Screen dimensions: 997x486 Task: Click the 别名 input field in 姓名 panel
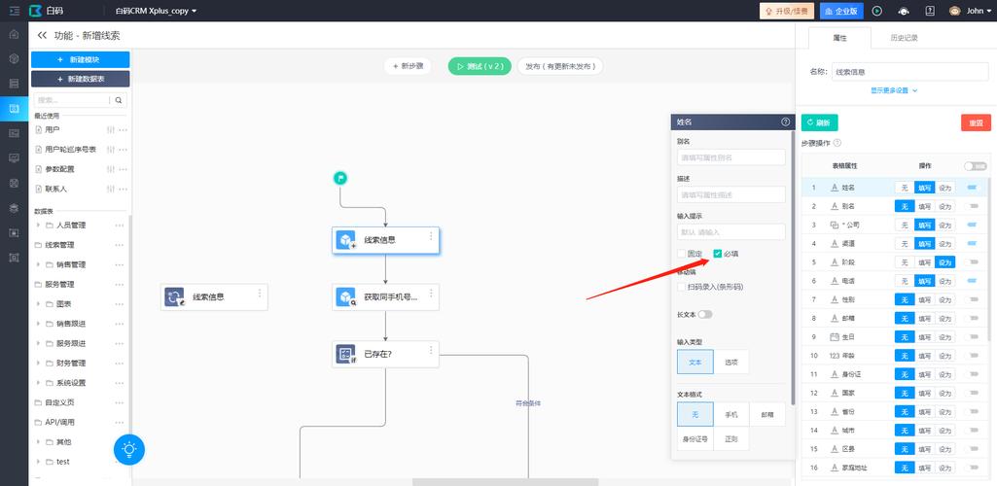(x=731, y=156)
